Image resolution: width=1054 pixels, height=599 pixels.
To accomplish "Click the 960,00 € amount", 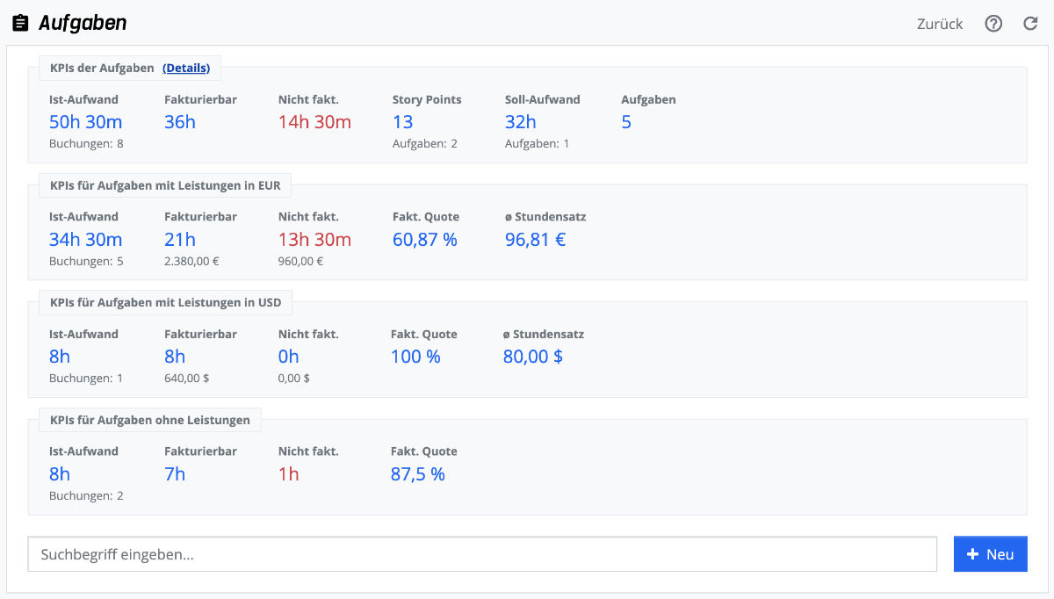I will point(301,261).
